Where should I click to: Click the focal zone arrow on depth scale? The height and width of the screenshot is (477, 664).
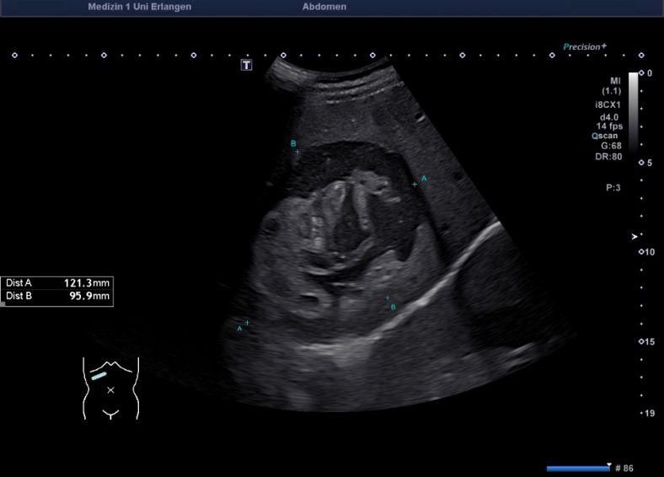635,237
